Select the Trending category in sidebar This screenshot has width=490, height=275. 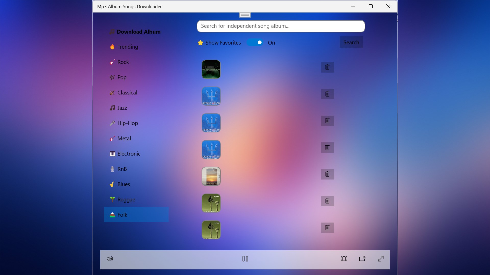pyautogui.click(x=128, y=47)
